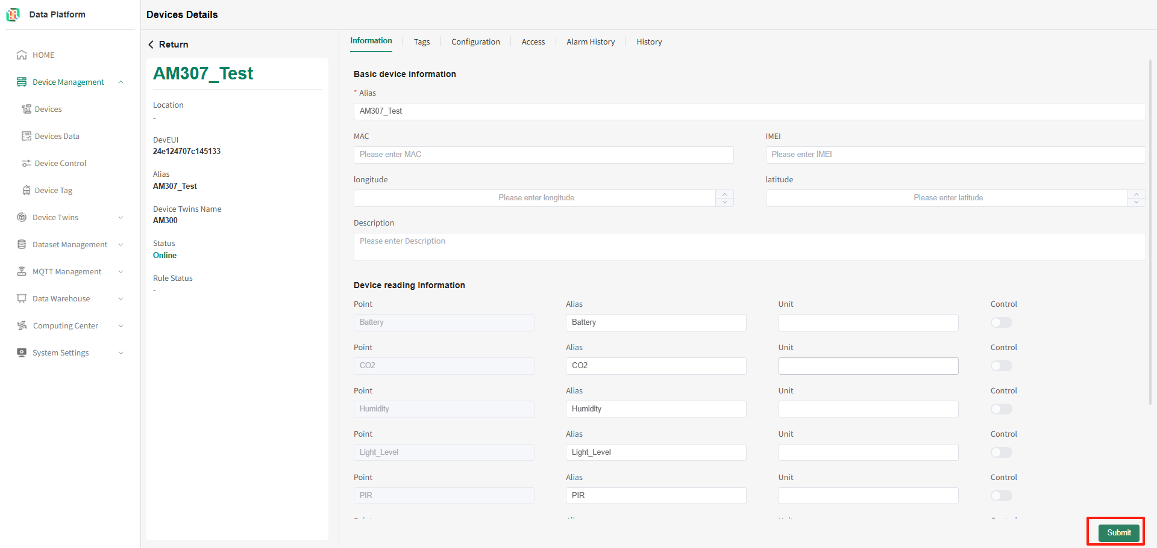Click the Online status text
1157x548 pixels.
tap(165, 255)
